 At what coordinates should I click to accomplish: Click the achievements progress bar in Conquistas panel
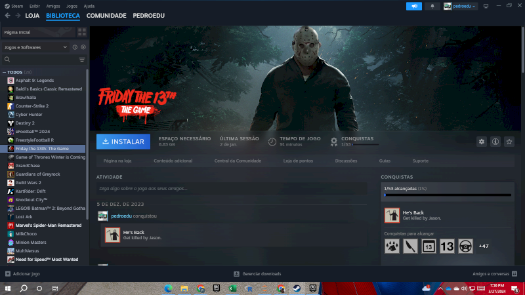448,195
